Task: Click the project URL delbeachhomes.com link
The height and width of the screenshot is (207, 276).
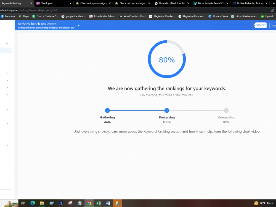Action: coord(46,28)
